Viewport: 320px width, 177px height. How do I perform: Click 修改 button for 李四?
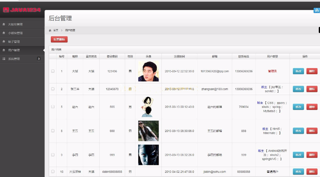pos(298,155)
